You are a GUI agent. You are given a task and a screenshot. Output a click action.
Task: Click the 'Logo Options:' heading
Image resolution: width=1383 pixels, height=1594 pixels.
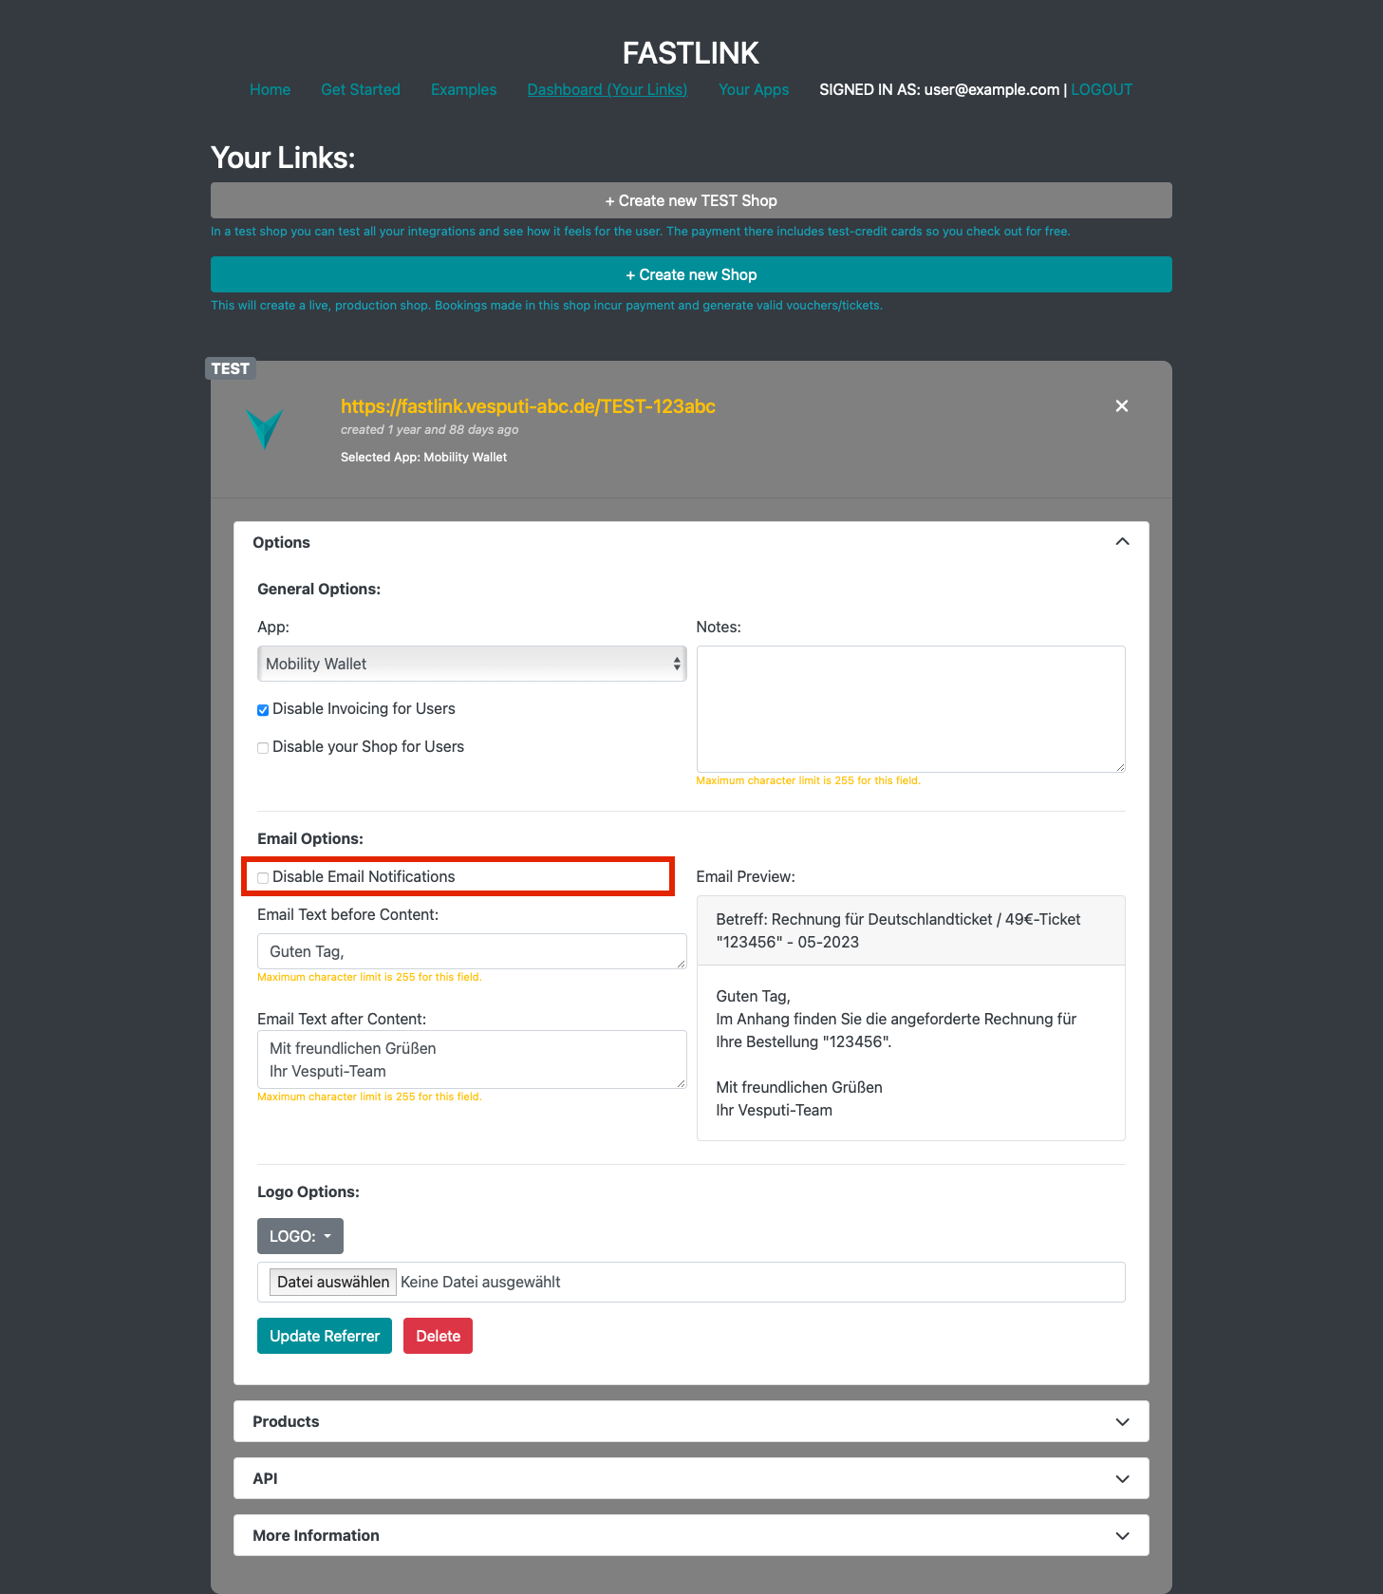coord(308,1191)
